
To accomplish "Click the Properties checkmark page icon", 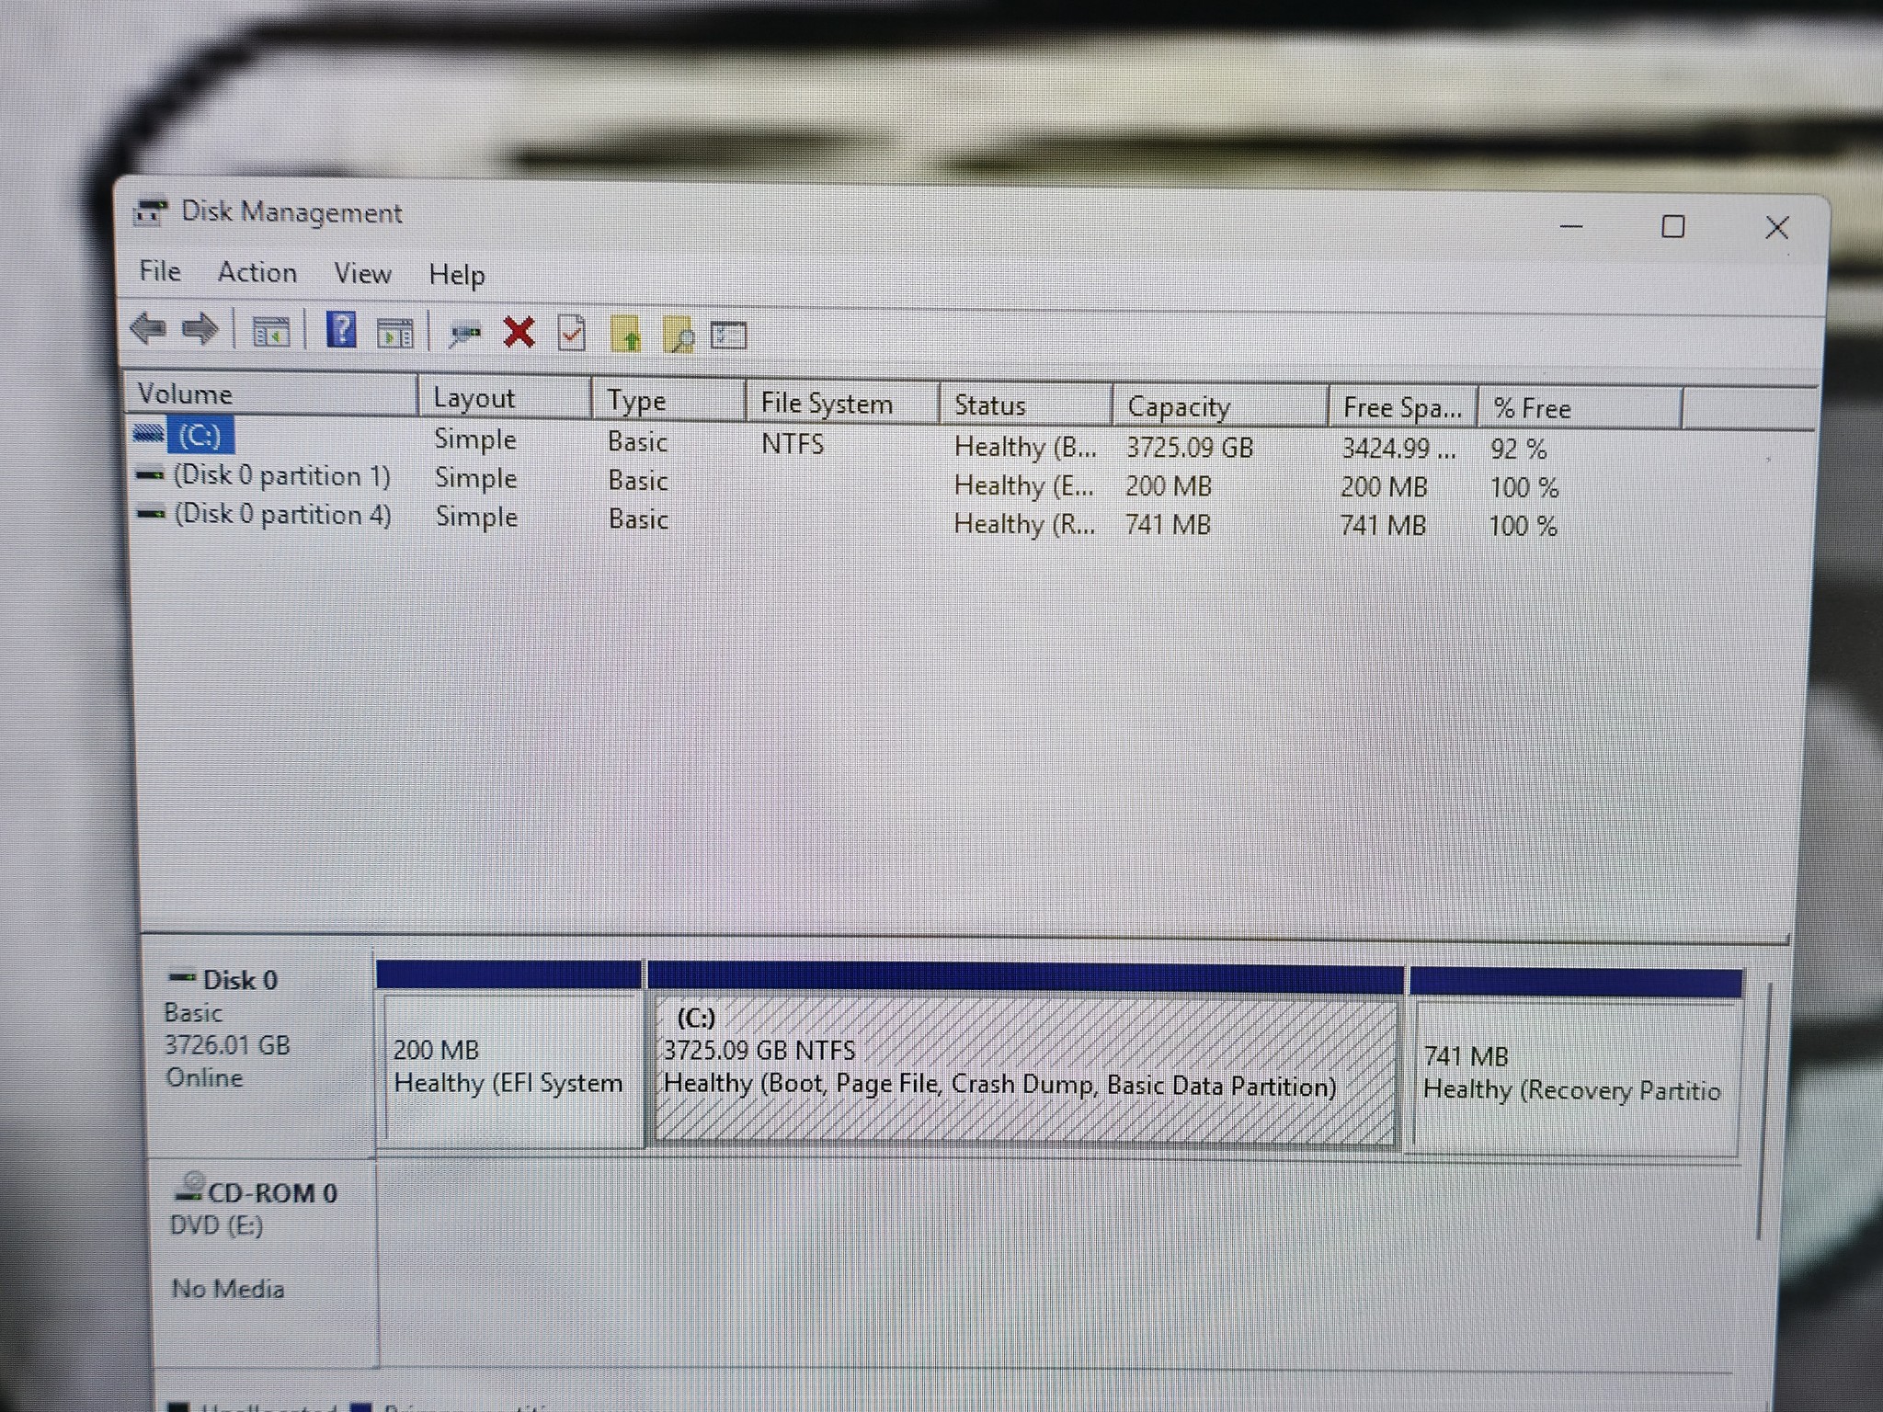I will 571,334.
